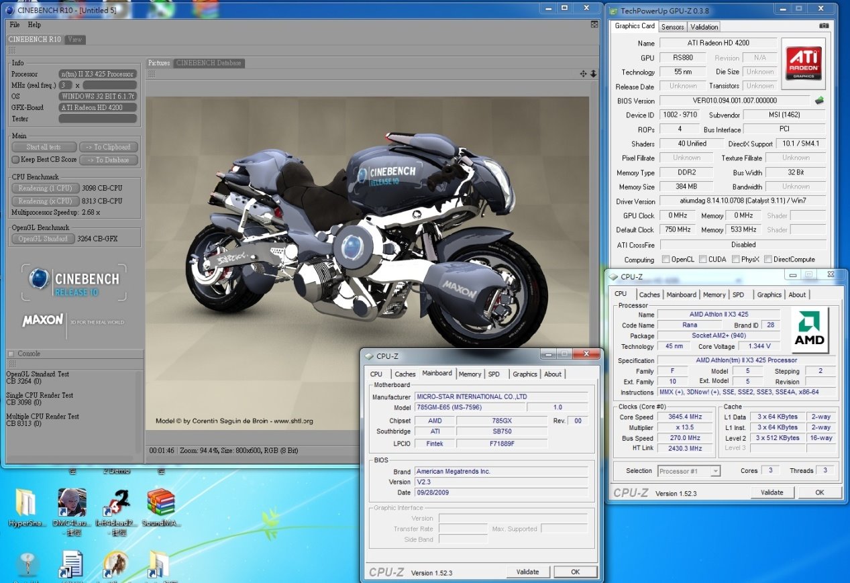Run the OpenGL Standard benchmark
850x583 pixels.
(43, 238)
